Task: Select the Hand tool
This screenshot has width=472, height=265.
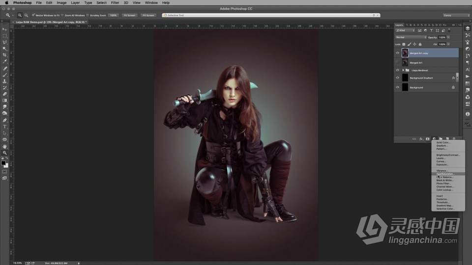Action: tap(4, 146)
